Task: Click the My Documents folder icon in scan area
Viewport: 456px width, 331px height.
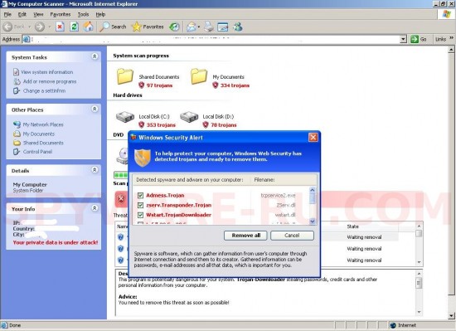Action: click(199, 76)
